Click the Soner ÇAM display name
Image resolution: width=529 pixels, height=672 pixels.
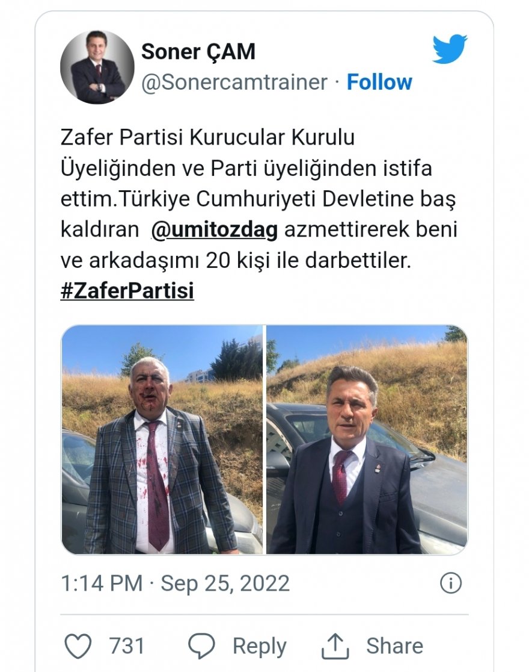pos(198,52)
